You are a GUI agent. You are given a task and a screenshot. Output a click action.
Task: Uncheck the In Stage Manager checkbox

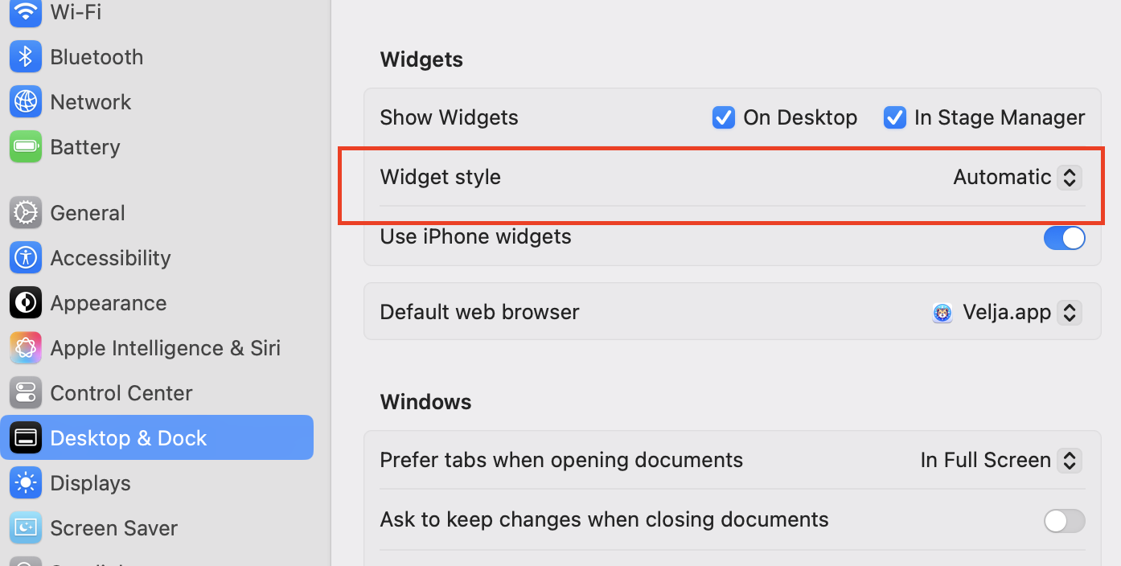[x=895, y=118]
